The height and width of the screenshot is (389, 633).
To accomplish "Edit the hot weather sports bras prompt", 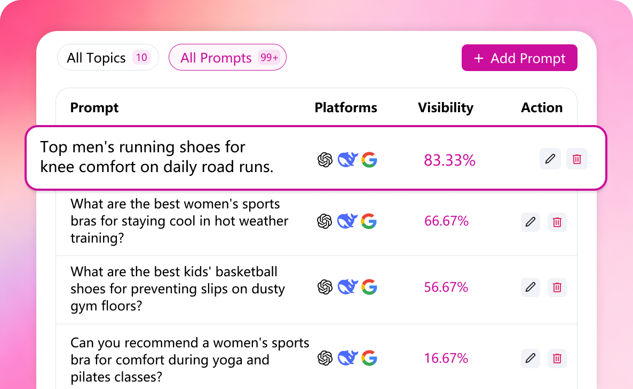I will (x=531, y=222).
